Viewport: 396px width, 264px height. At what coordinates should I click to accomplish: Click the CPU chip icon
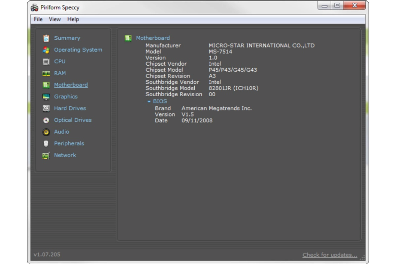(46, 62)
